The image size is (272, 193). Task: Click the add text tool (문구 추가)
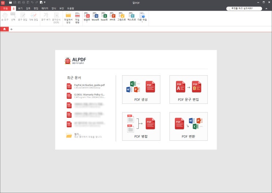[46, 17]
